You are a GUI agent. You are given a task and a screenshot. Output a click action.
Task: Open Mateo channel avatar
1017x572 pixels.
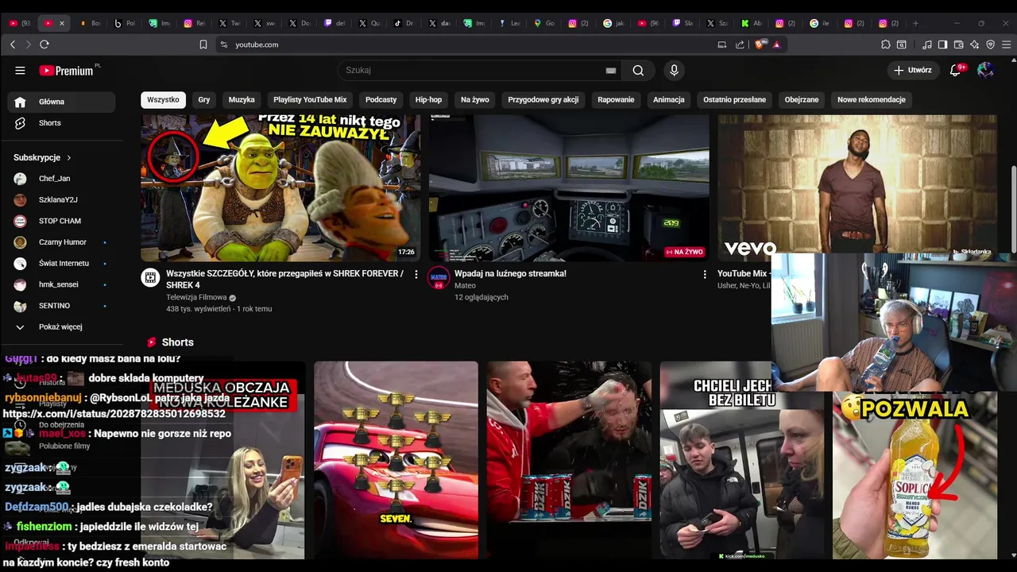coord(439,277)
